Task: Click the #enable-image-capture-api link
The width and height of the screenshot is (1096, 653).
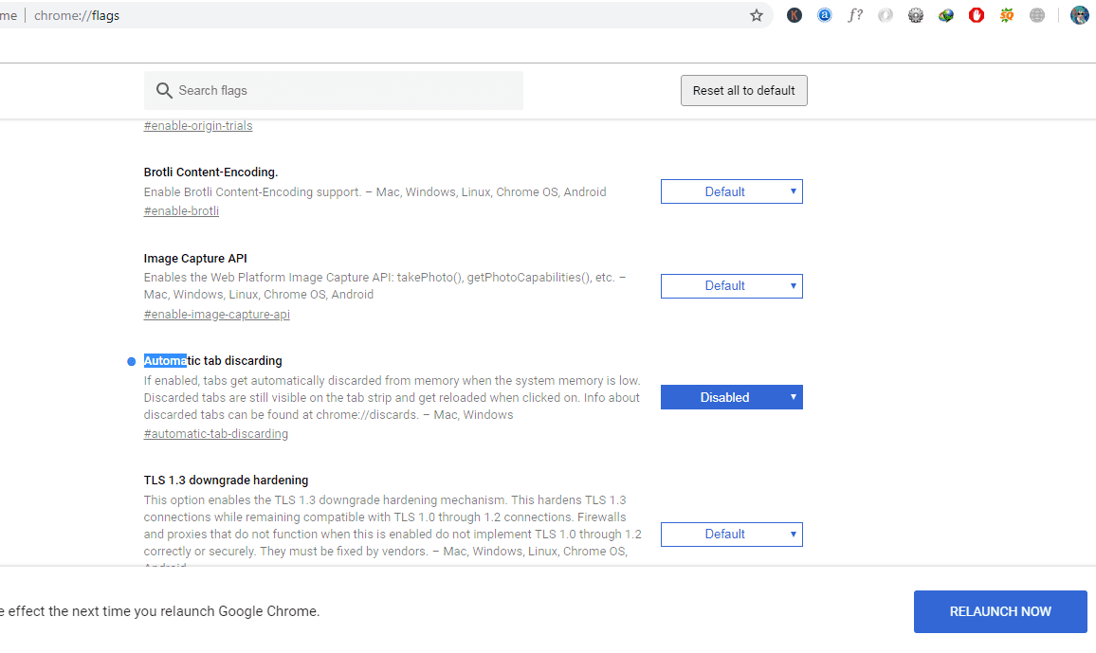Action: [217, 315]
